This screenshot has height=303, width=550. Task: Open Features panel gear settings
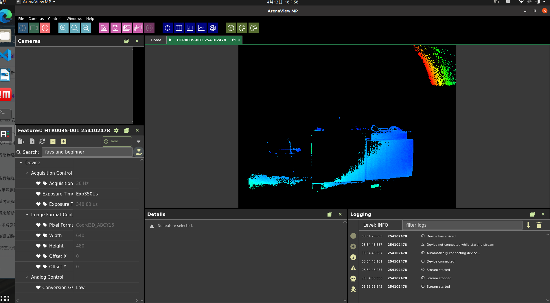pyautogui.click(x=116, y=130)
